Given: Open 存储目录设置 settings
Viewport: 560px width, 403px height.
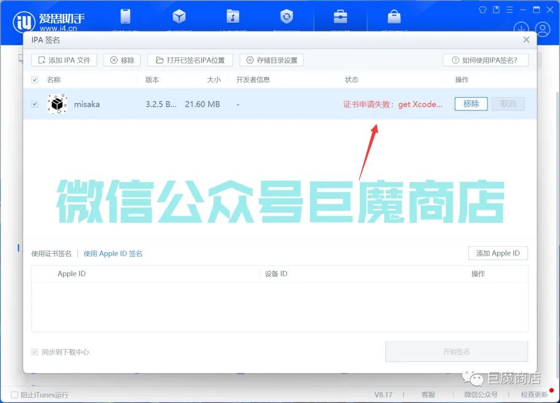Looking at the screenshot, I should tap(271, 60).
